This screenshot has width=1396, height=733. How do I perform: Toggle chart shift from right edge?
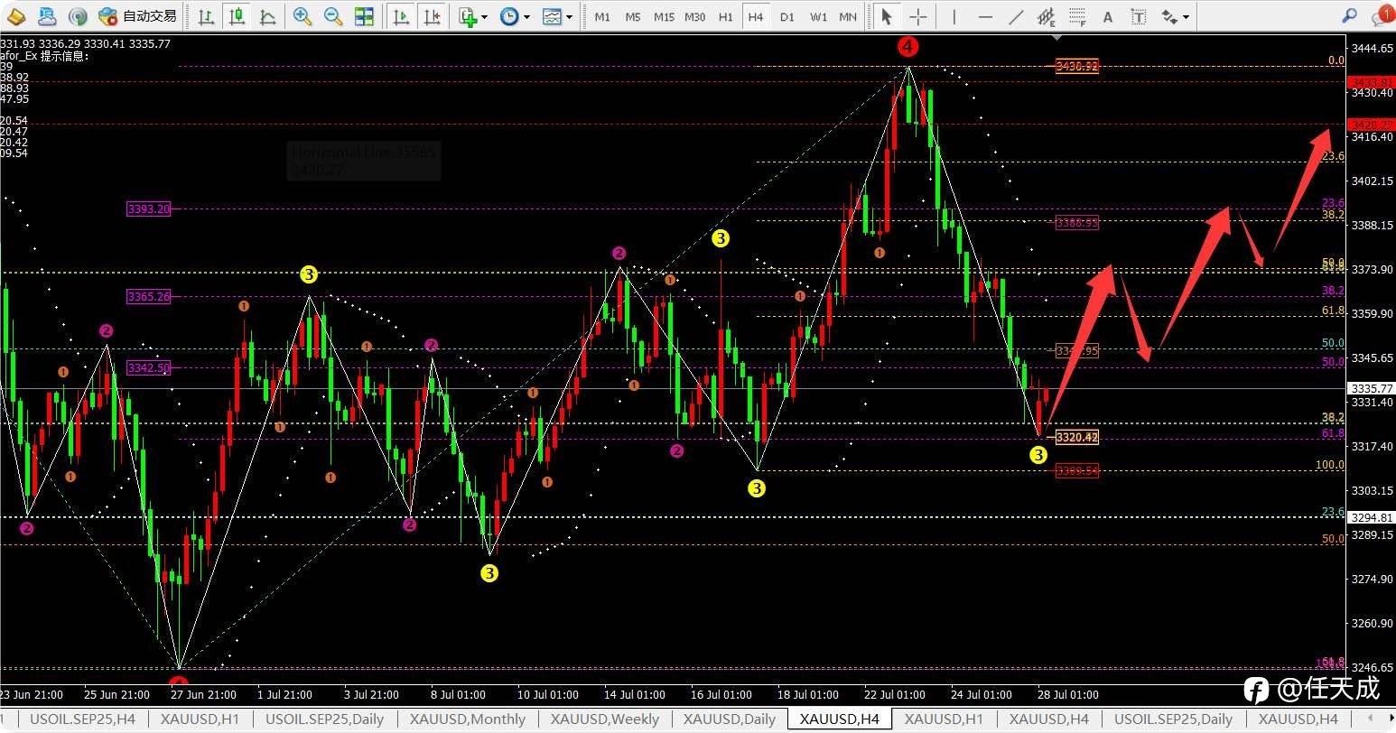click(433, 16)
